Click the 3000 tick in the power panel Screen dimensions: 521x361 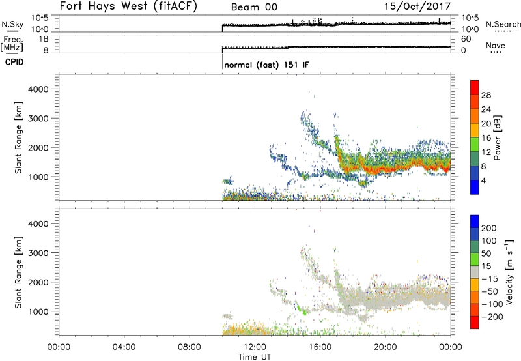click(x=38, y=119)
